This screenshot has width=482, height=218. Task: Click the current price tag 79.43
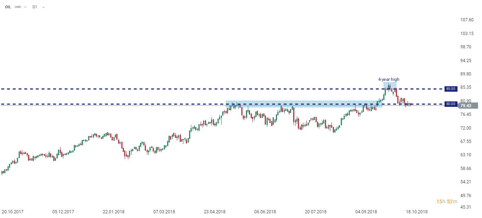pyautogui.click(x=467, y=106)
